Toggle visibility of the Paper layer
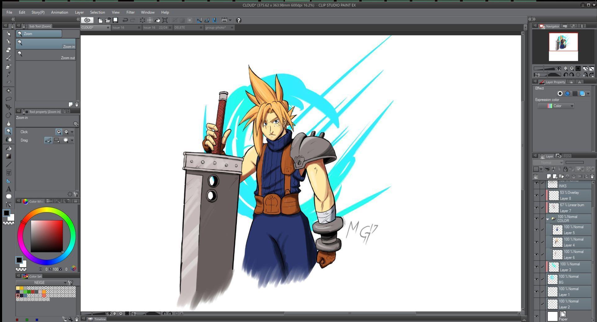Image resolution: width=597 pixels, height=322 pixels. click(x=536, y=316)
